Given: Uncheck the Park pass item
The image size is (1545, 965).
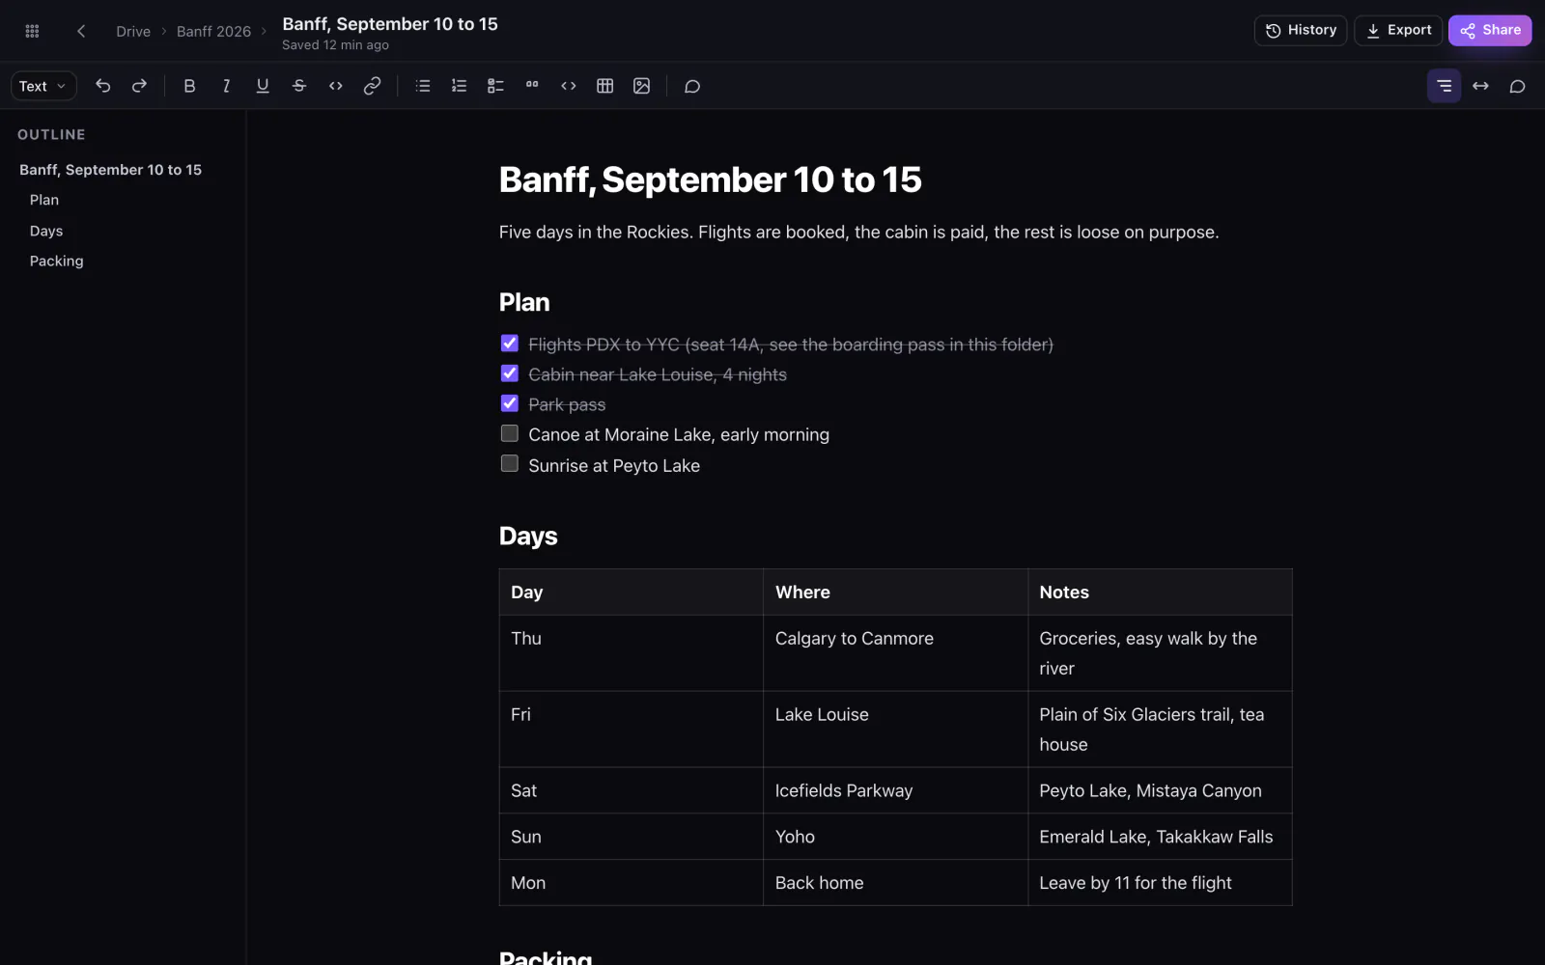Looking at the screenshot, I should click(x=510, y=403).
